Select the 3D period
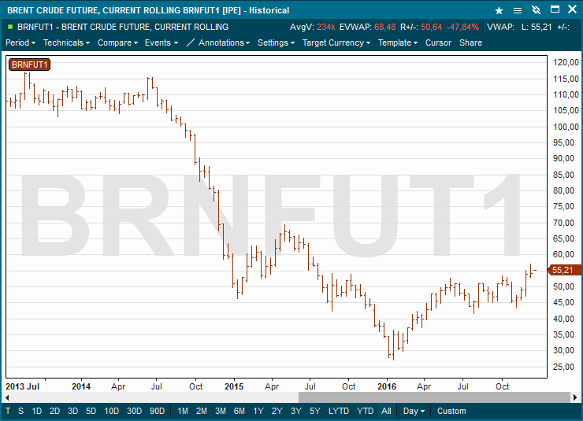Screen dimensions: 583x421 pos(72,411)
